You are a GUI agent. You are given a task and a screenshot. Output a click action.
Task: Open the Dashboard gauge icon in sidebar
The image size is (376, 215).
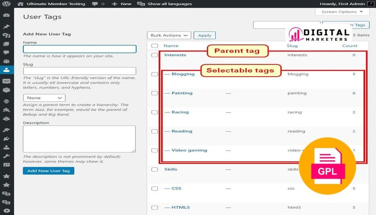coord(7,16)
